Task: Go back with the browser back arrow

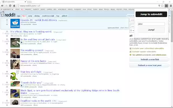Action: pyautogui.click(x=2, y=6)
